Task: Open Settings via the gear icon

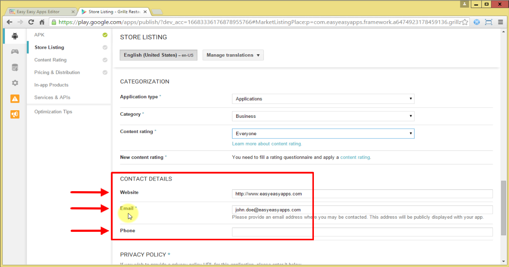Action: pos(14,83)
